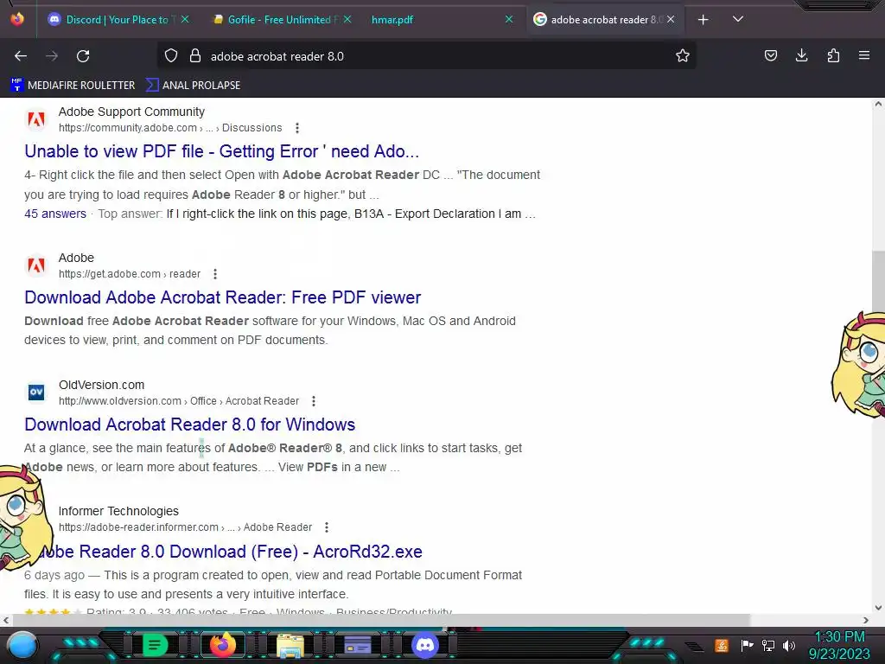The height and width of the screenshot is (664, 885).
Task: Open the Action Center flag tray icon
Action: (747, 645)
